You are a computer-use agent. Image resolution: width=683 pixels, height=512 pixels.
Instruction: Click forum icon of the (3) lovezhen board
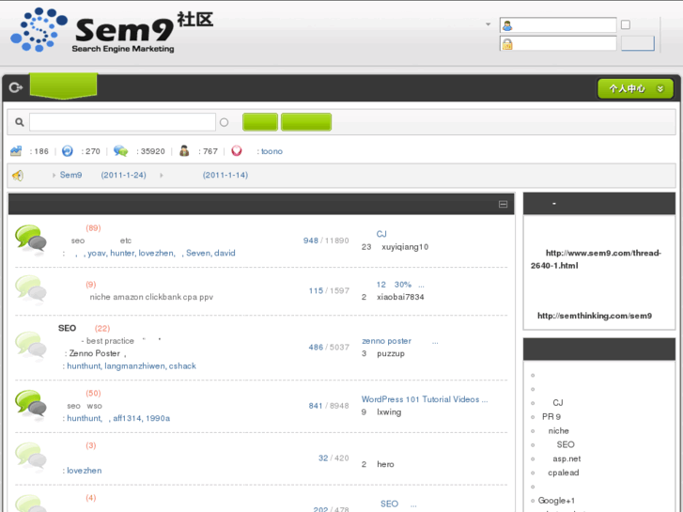pos(30,456)
